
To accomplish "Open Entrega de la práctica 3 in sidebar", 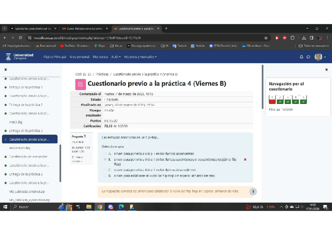I will 26,131.
